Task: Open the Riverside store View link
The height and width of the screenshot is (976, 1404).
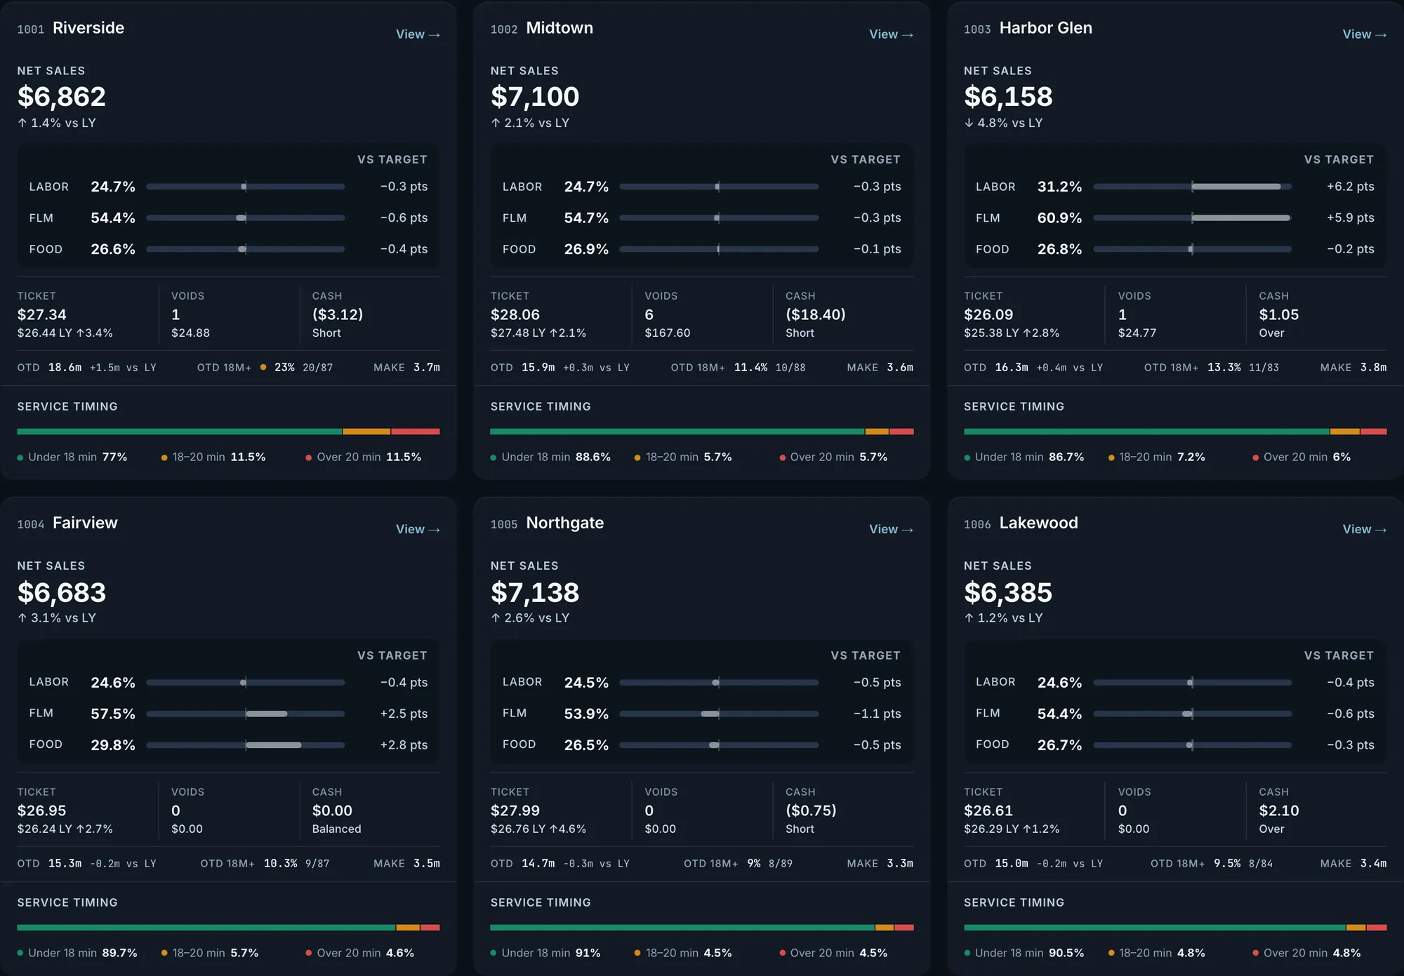Action: pos(418,34)
